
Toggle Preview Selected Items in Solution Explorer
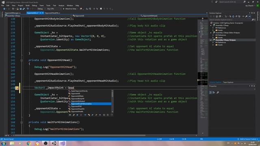(249, 16)
